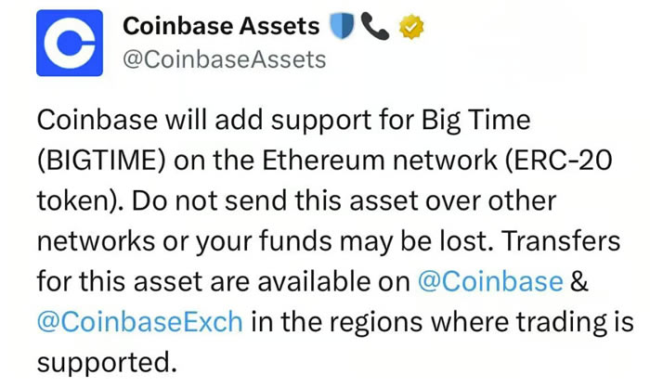Select the word "BIGTIME" ticker in parentheses
Image resolution: width=650 pixels, height=387 pixels.
point(101,161)
